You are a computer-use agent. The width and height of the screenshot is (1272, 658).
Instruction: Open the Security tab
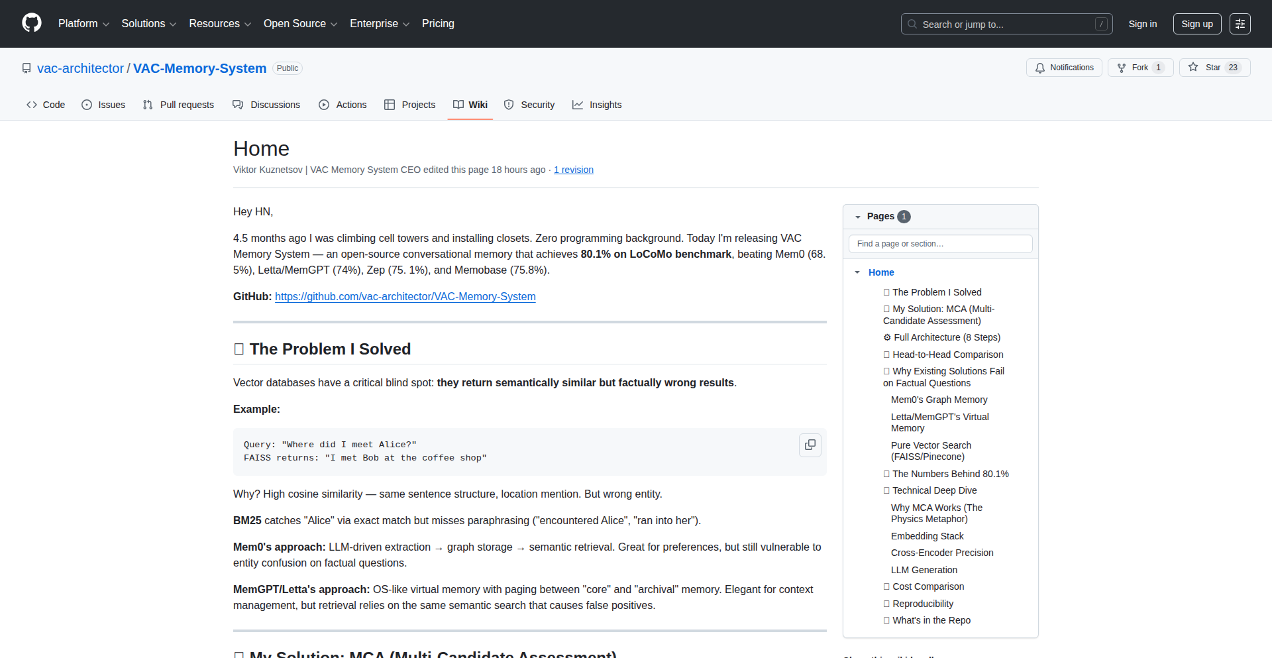tap(529, 105)
